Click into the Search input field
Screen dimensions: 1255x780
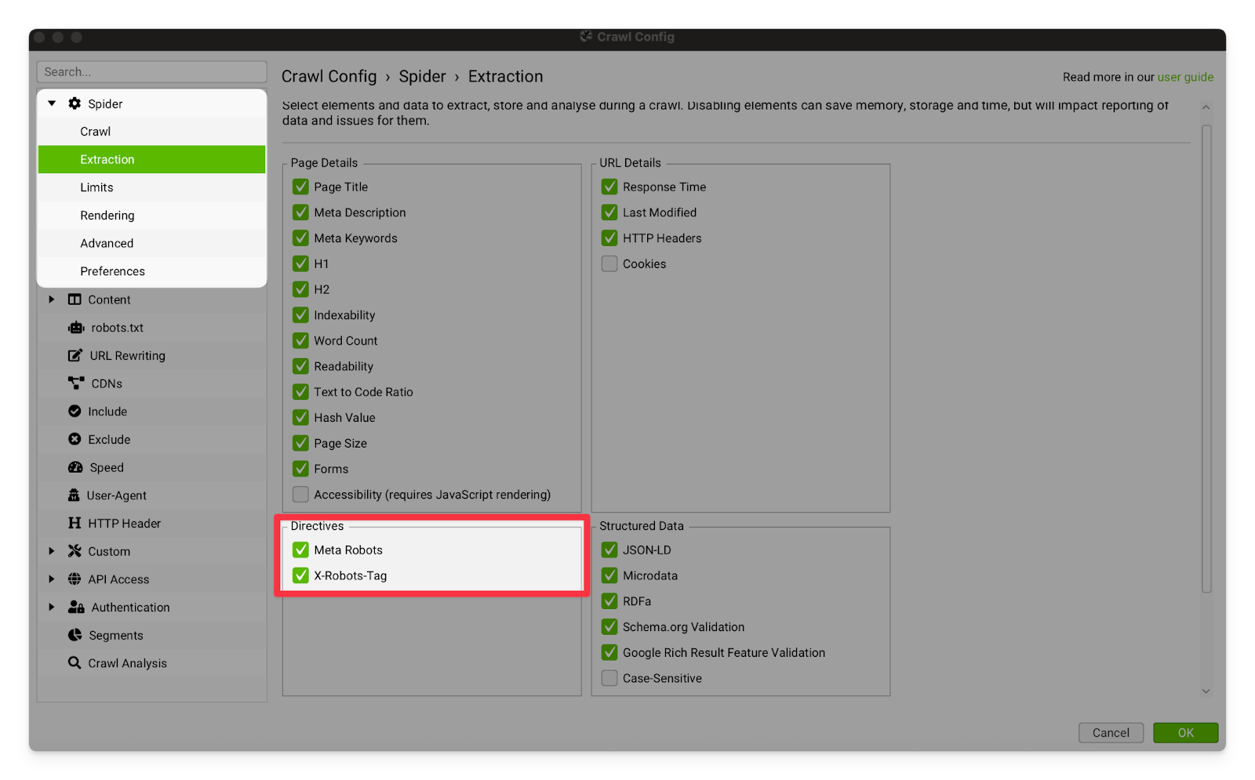151,71
